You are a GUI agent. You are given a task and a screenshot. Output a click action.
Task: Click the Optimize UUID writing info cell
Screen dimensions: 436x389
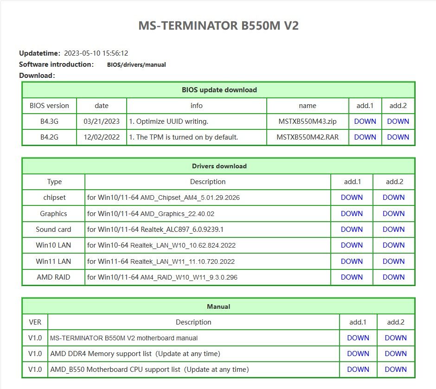[x=197, y=121]
